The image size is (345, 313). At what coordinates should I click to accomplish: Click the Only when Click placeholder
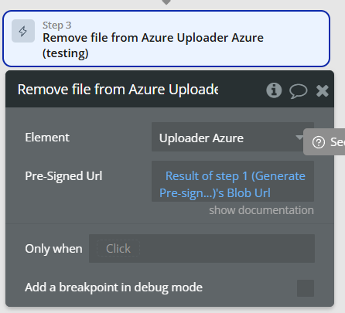coord(118,249)
